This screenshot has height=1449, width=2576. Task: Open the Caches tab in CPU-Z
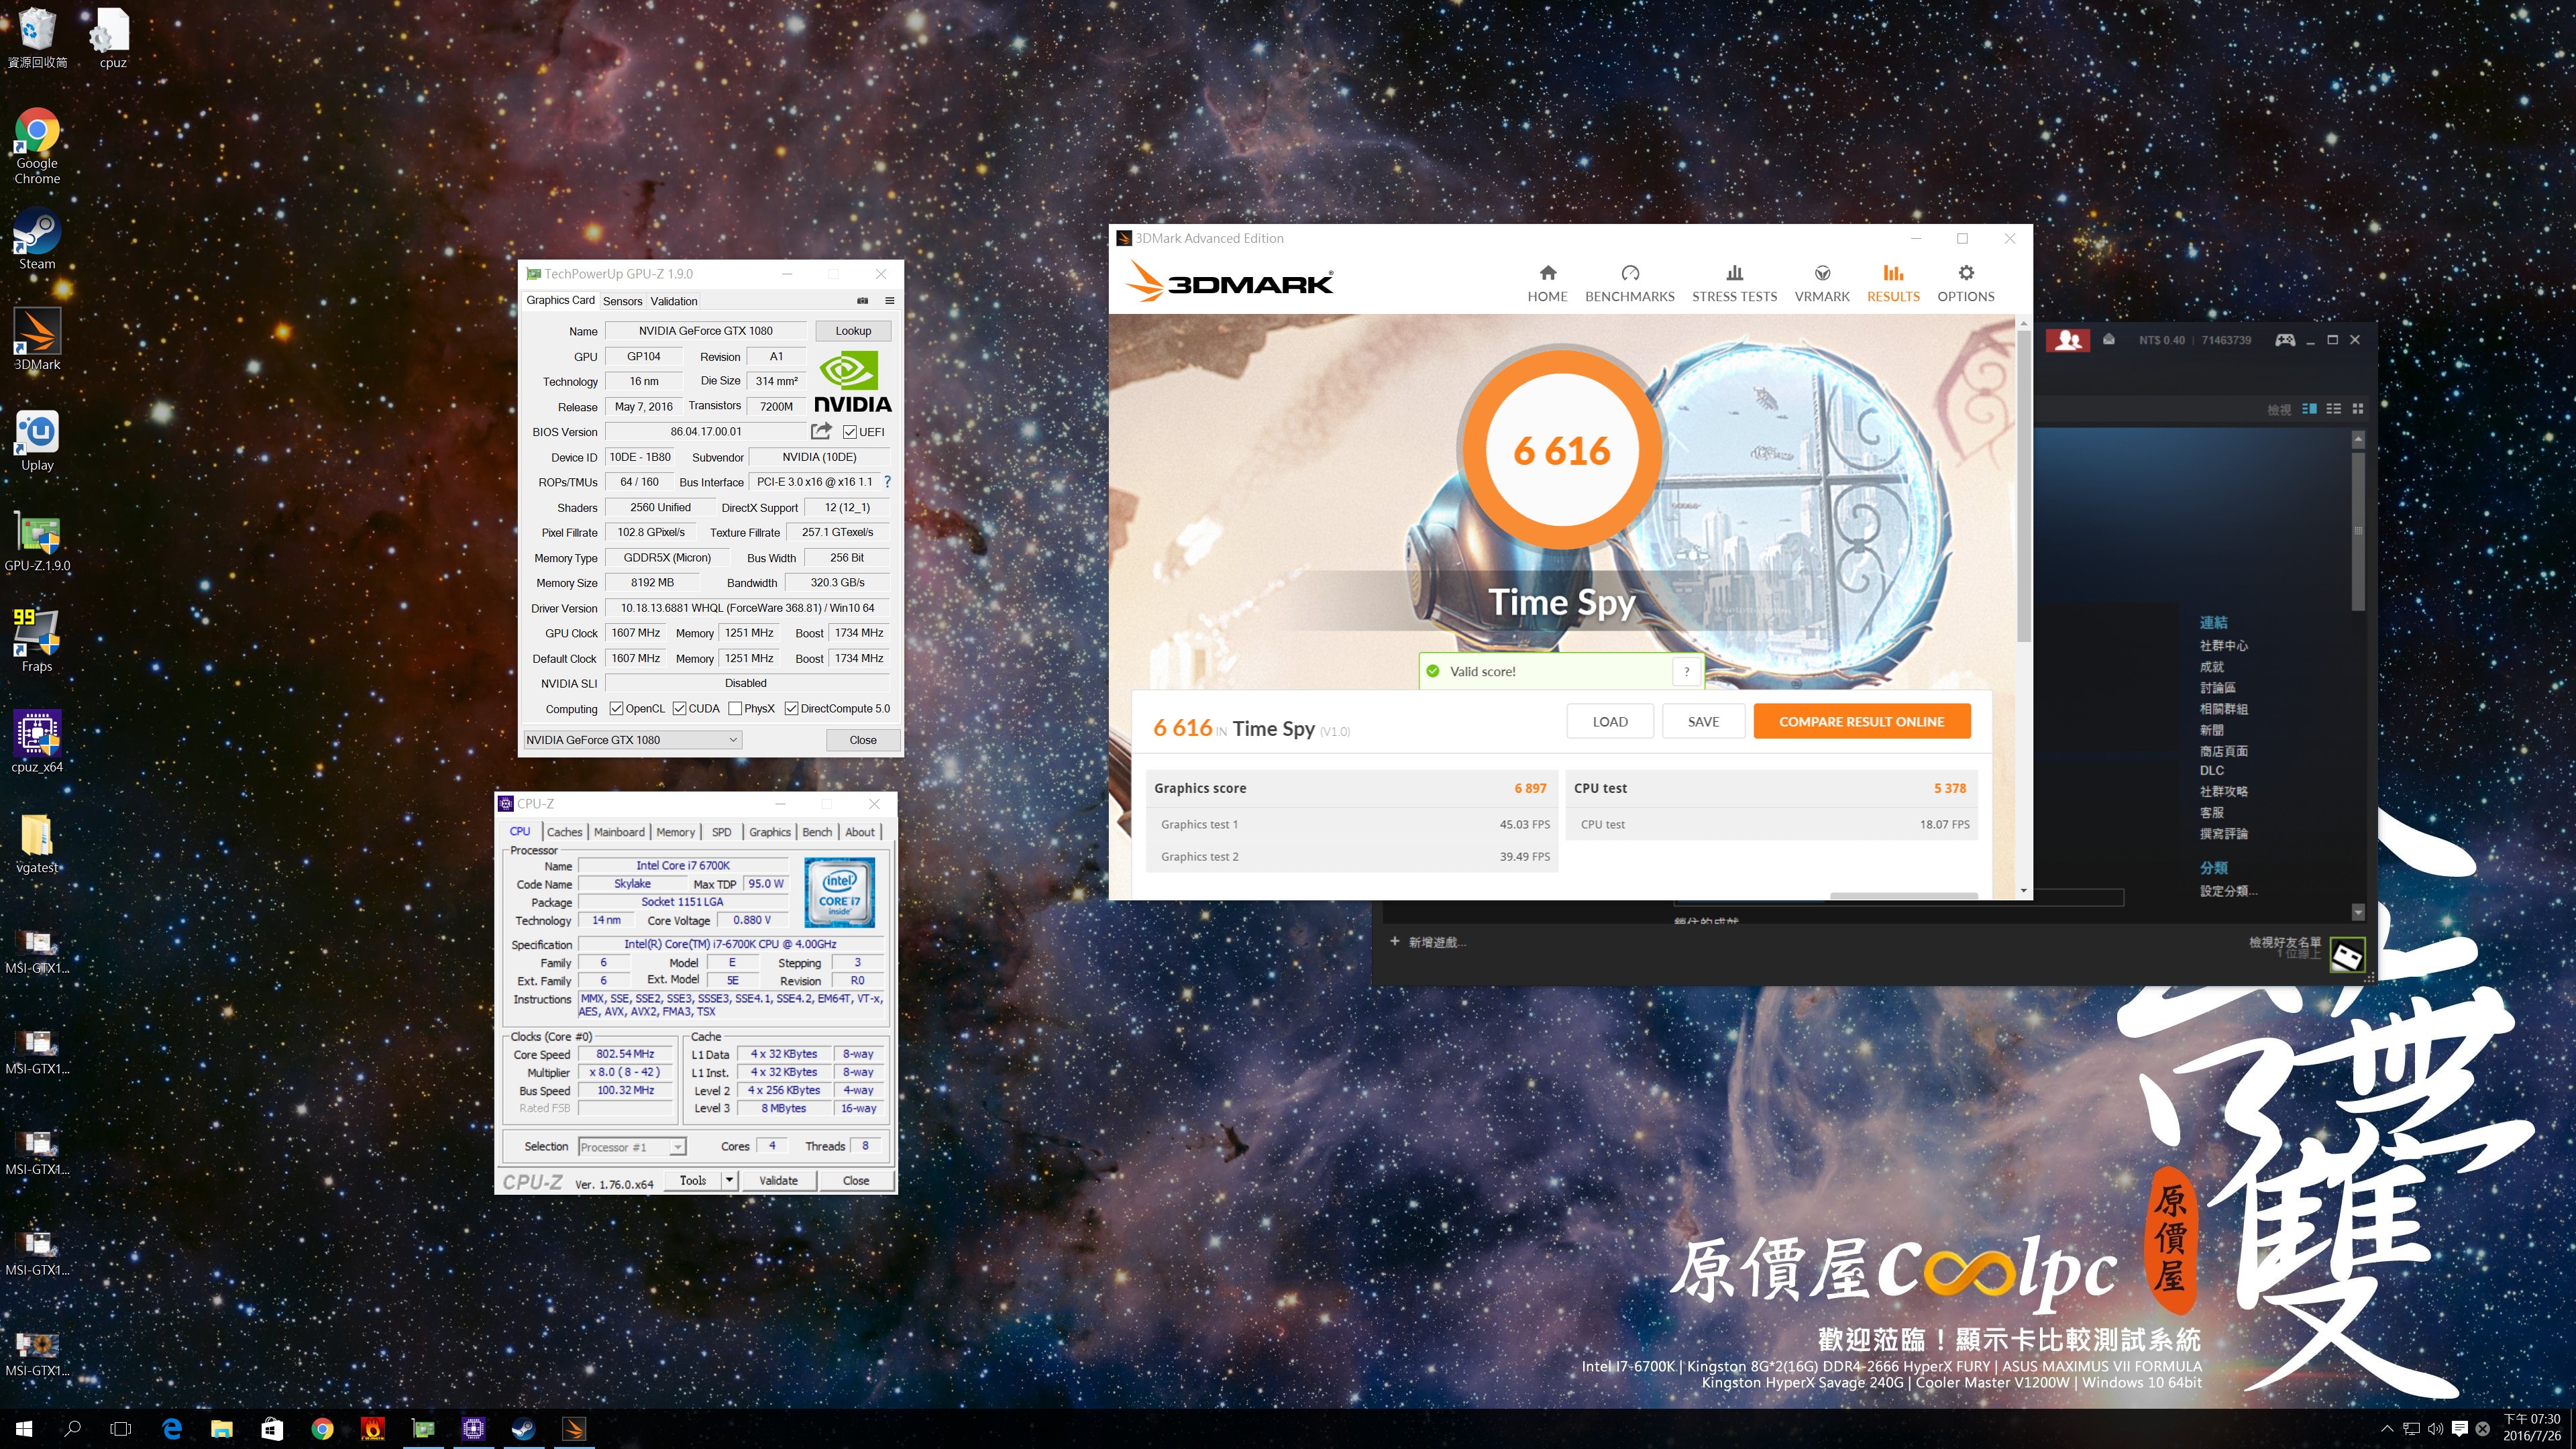click(564, 832)
